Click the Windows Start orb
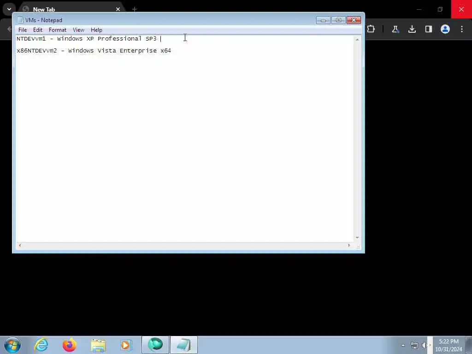 point(12,345)
